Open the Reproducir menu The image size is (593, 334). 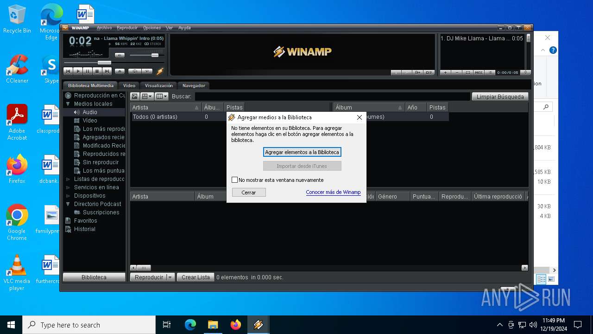(127, 28)
